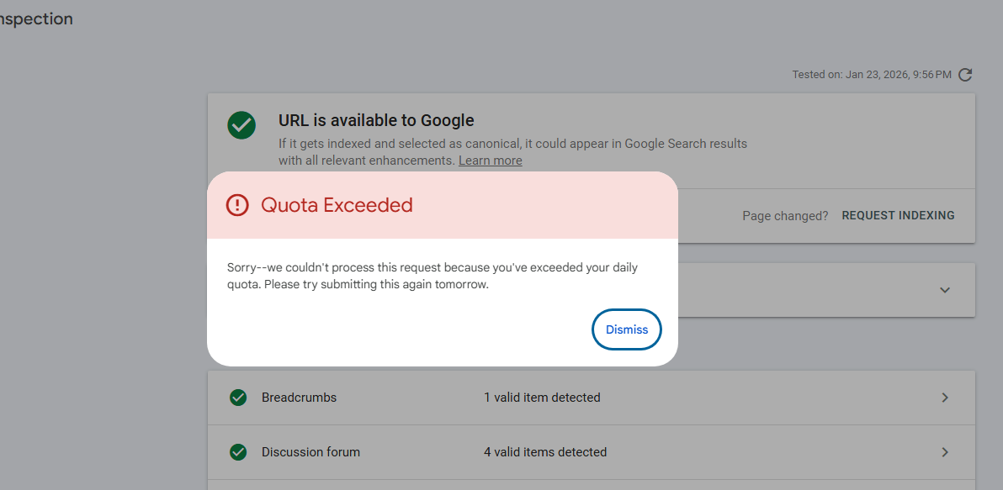
Task: Click the retest refresh icon beside the test date
Action: pyautogui.click(x=965, y=75)
